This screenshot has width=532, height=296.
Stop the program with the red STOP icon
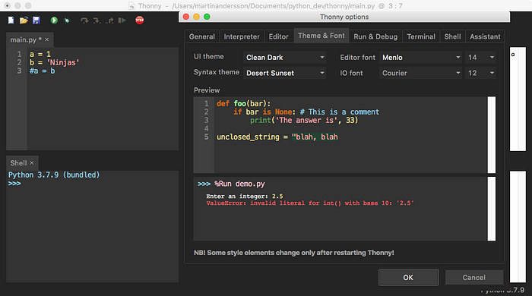click(x=139, y=20)
